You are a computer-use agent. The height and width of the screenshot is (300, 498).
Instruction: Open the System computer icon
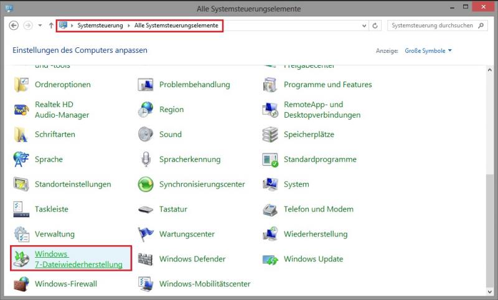[x=270, y=184]
